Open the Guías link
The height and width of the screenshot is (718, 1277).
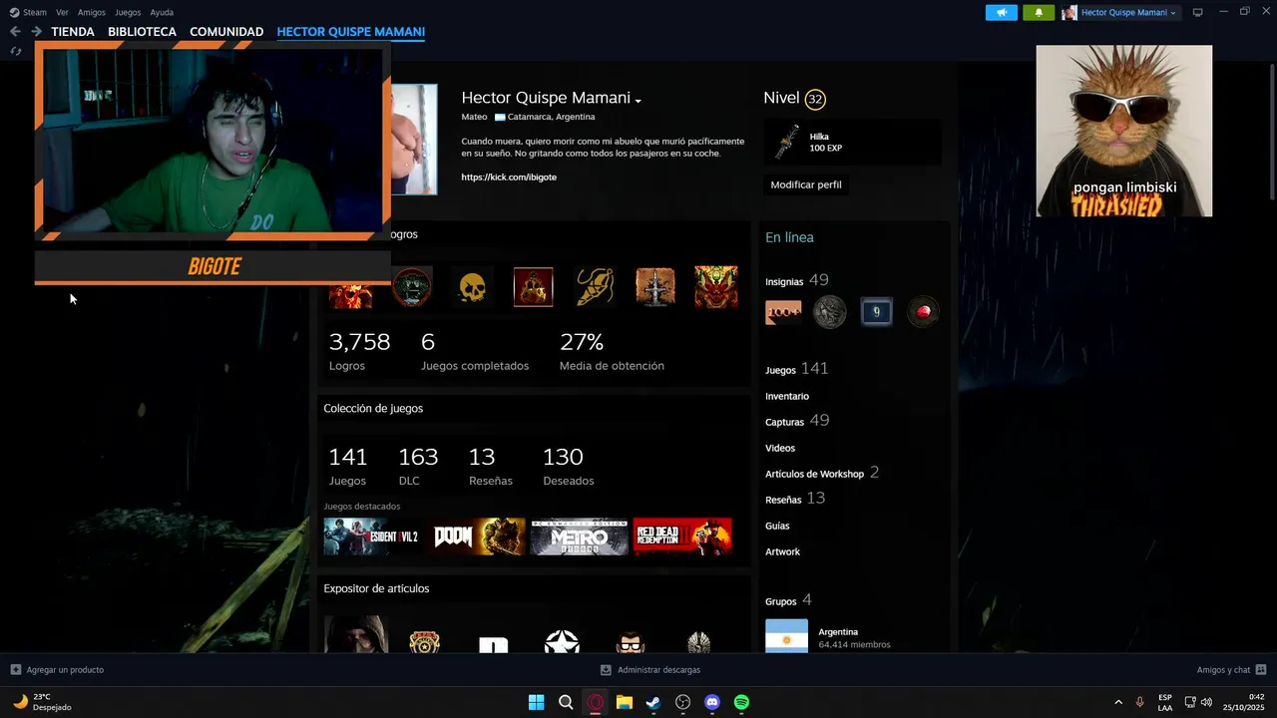pyautogui.click(x=777, y=526)
